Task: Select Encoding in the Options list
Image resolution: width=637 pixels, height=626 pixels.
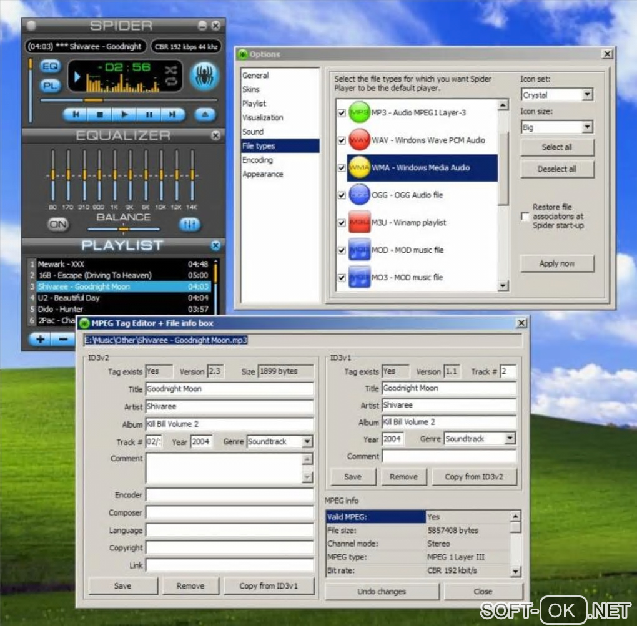Action: (x=257, y=160)
